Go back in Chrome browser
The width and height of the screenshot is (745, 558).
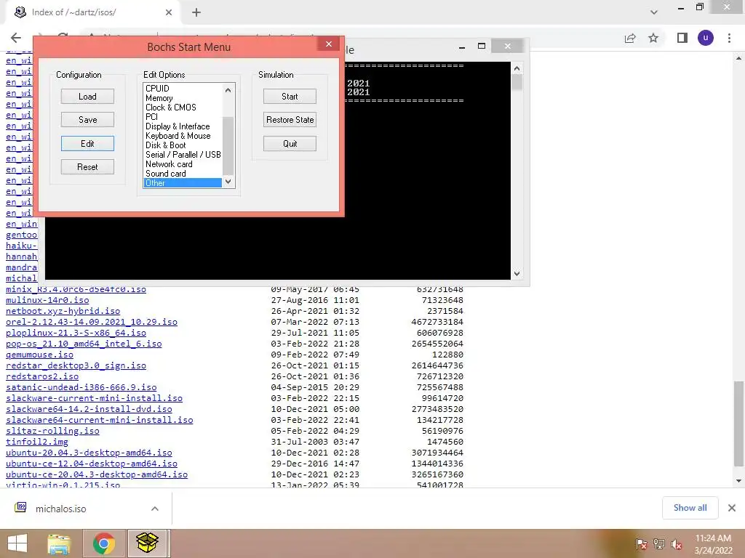coord(16,38)
